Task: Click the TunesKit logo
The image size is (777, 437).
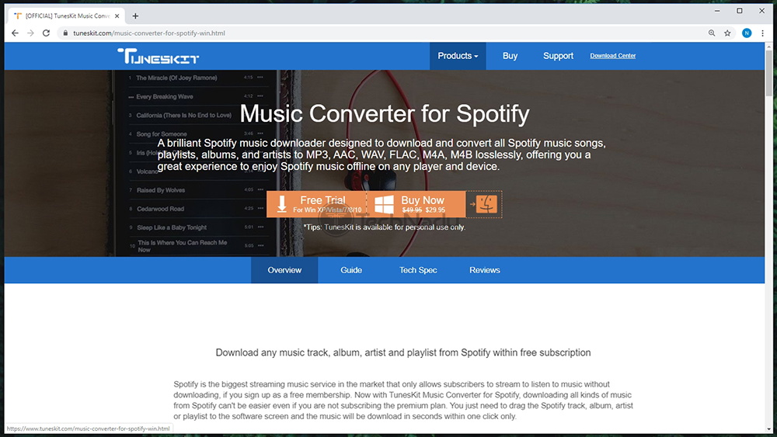Action: coord(158,56)
